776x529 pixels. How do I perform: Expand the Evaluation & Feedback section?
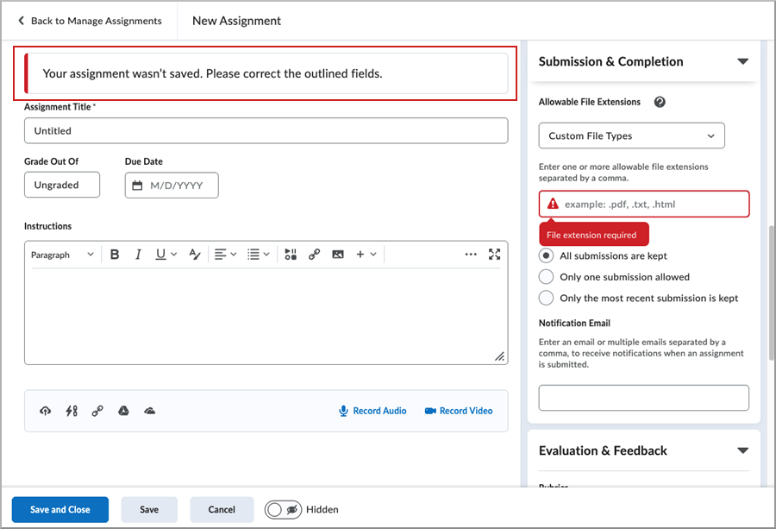[742, 450]
